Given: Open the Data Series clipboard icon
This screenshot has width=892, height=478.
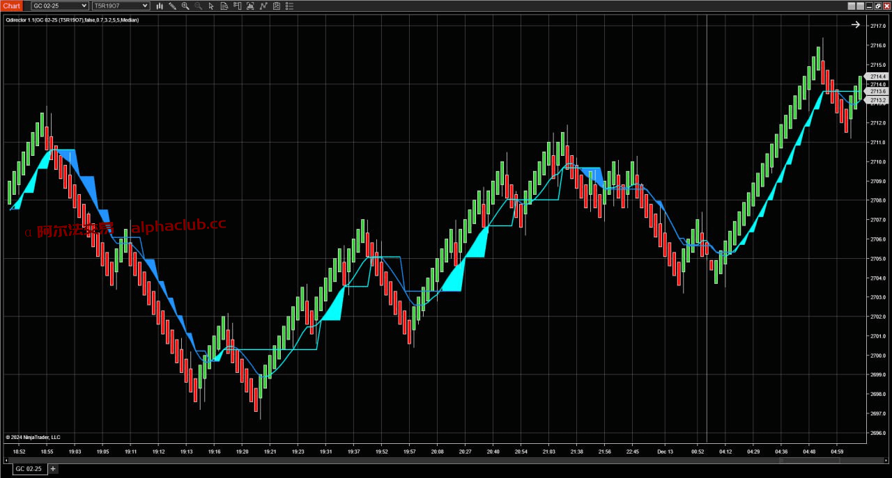Looking at the screenshot, I should [277, 6].
